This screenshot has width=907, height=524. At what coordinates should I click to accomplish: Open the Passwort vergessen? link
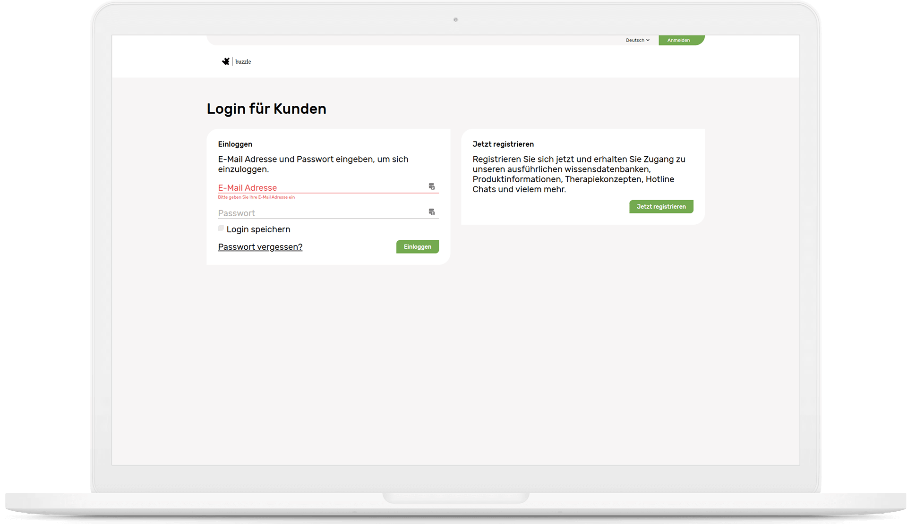tap(260, 246)
